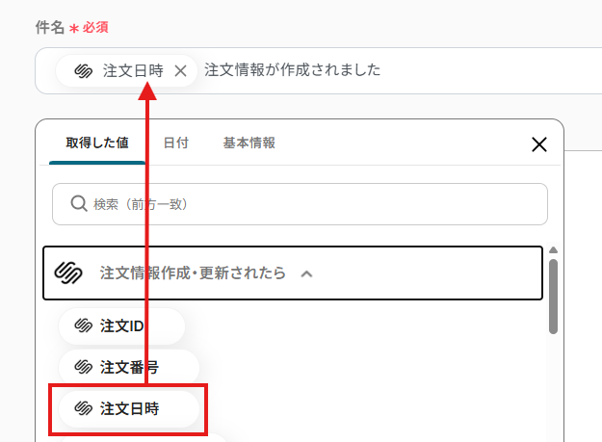Switch to the 日付 tab
Screen dimensions: 602x442
[x=176, y=143]
